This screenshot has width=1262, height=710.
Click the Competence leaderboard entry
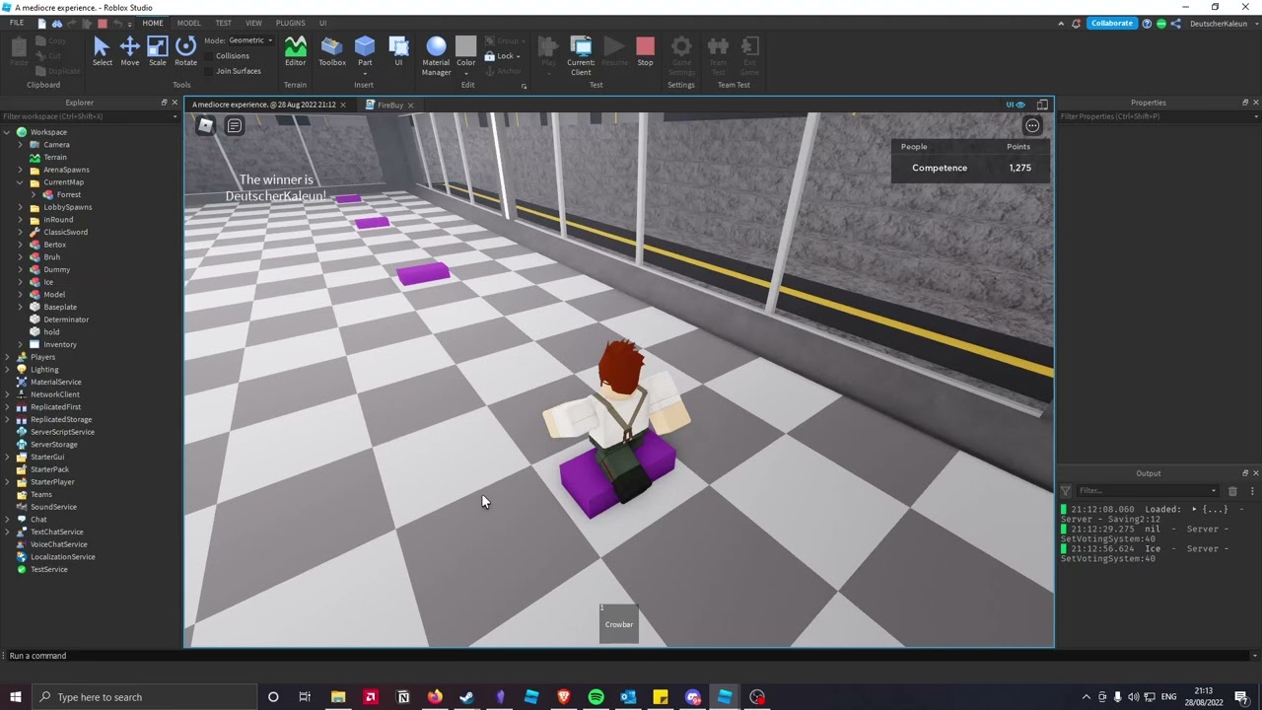[970, 168]
